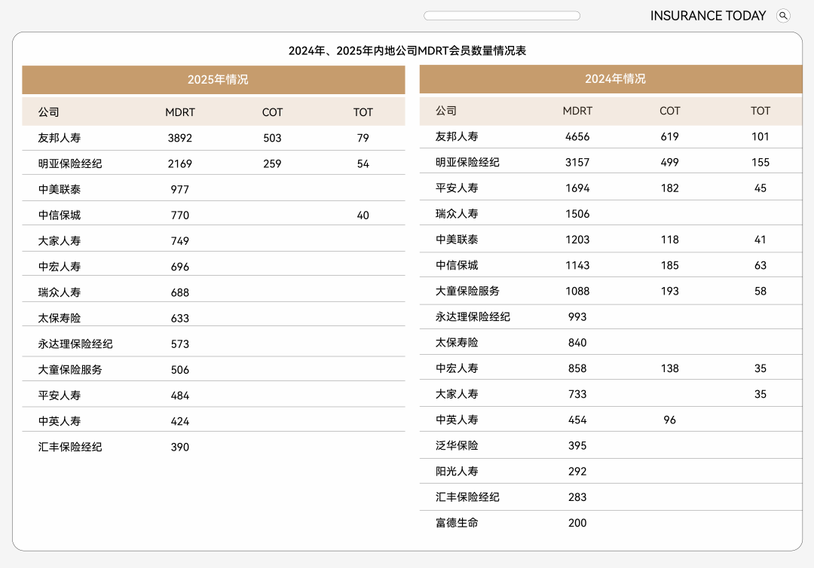
Task: Select the 公司 column header in 2025 table
Action: [48, 112]
